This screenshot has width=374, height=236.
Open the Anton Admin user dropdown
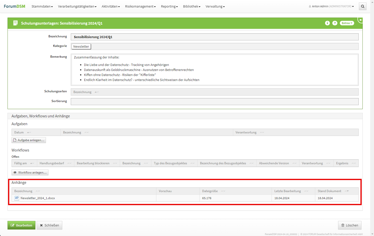pos(331,7)
